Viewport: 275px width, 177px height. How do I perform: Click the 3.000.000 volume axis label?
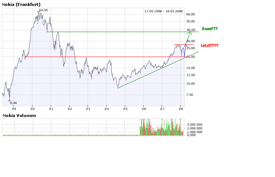(195, 124)
